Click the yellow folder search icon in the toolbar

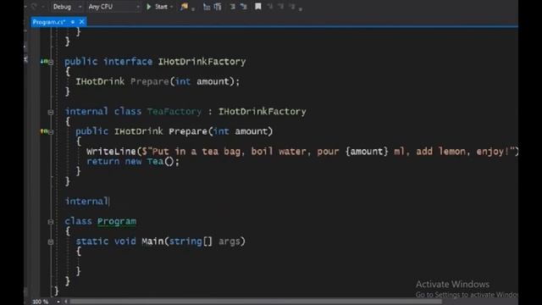pos(185,7)
